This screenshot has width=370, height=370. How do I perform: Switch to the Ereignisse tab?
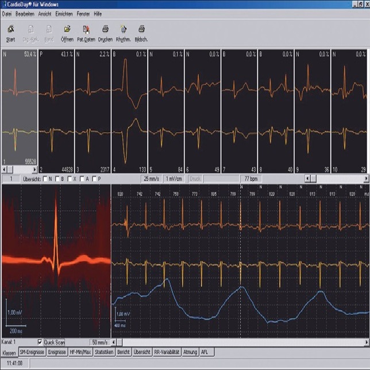[57, 352]
